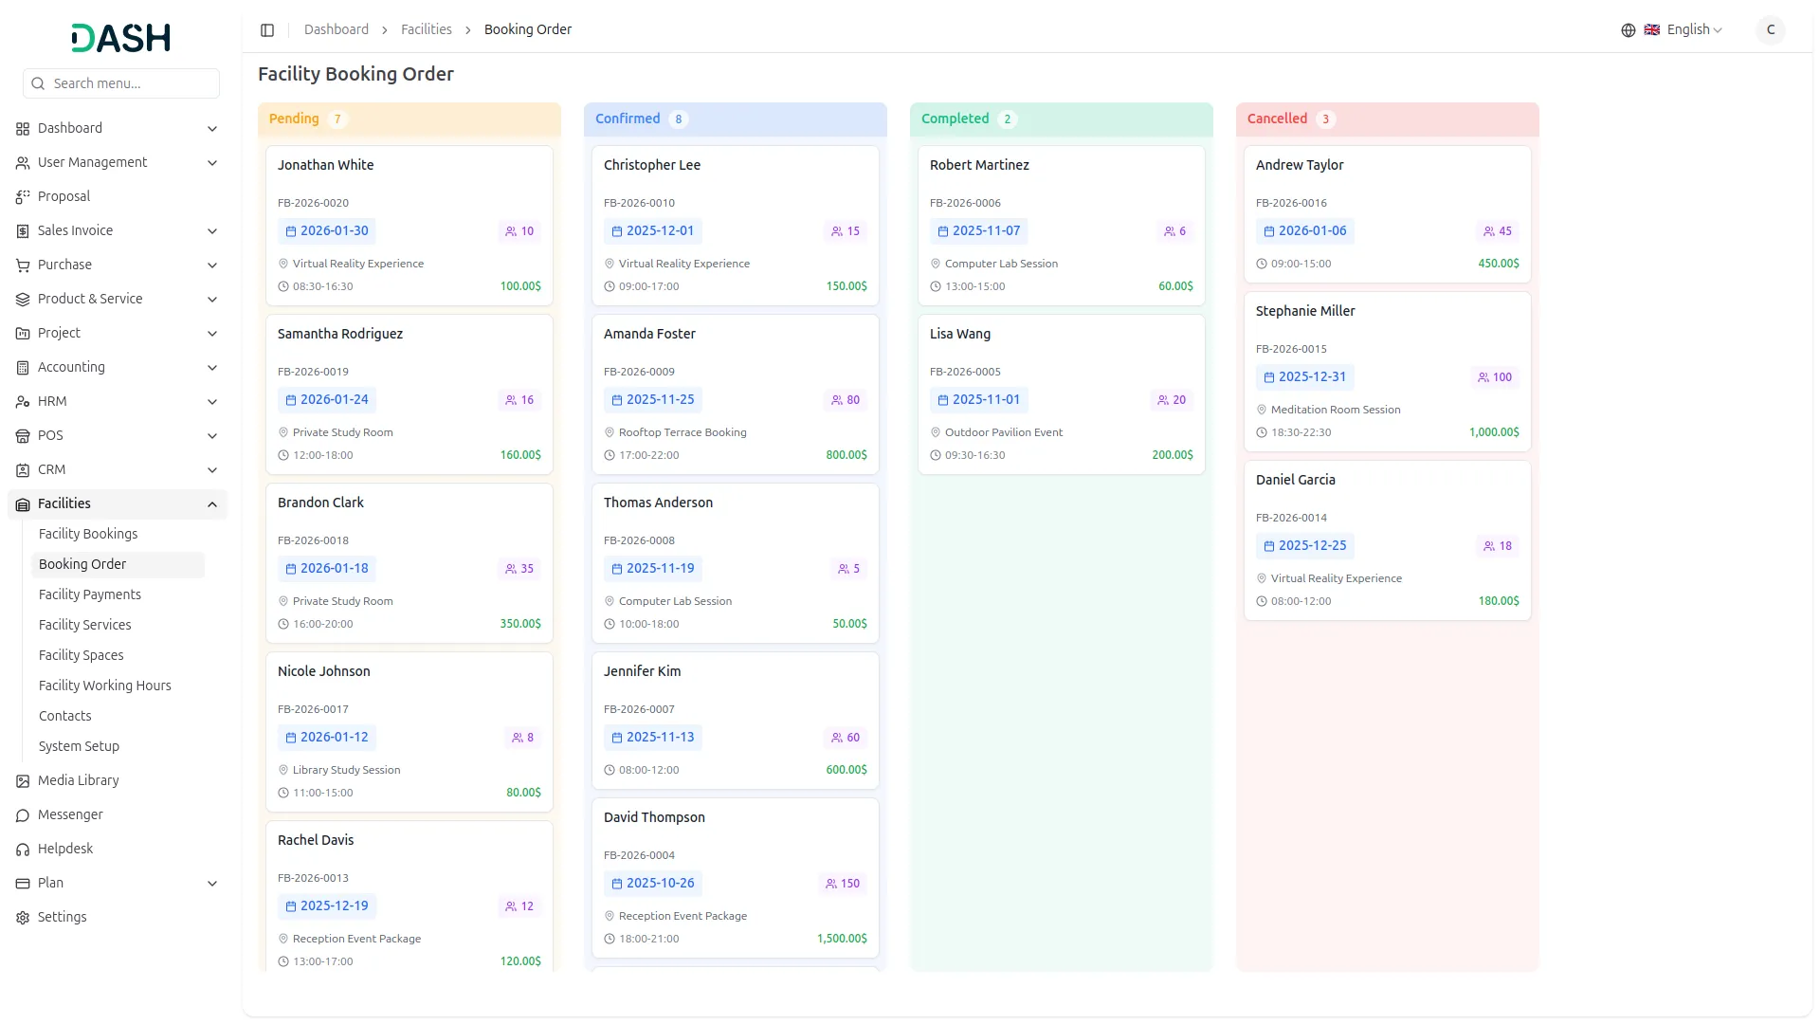The image size is (1820, 1024).
Task: Click the globe language icon
Action: [1628, 30]
